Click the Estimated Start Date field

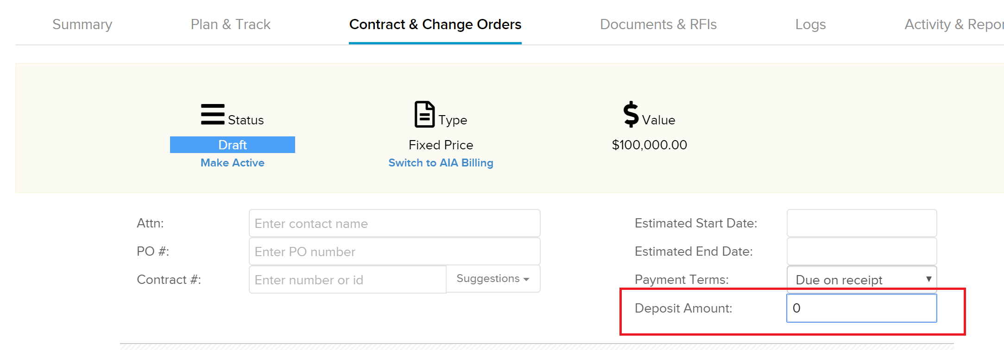[x=862, y=223]
